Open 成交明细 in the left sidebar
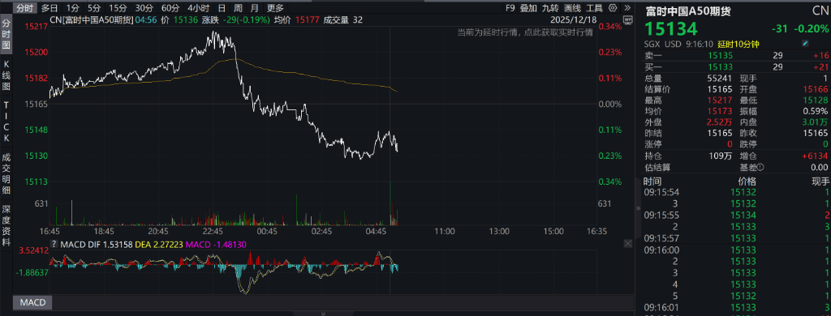This screenshot has width=831, height=316. 6,173
